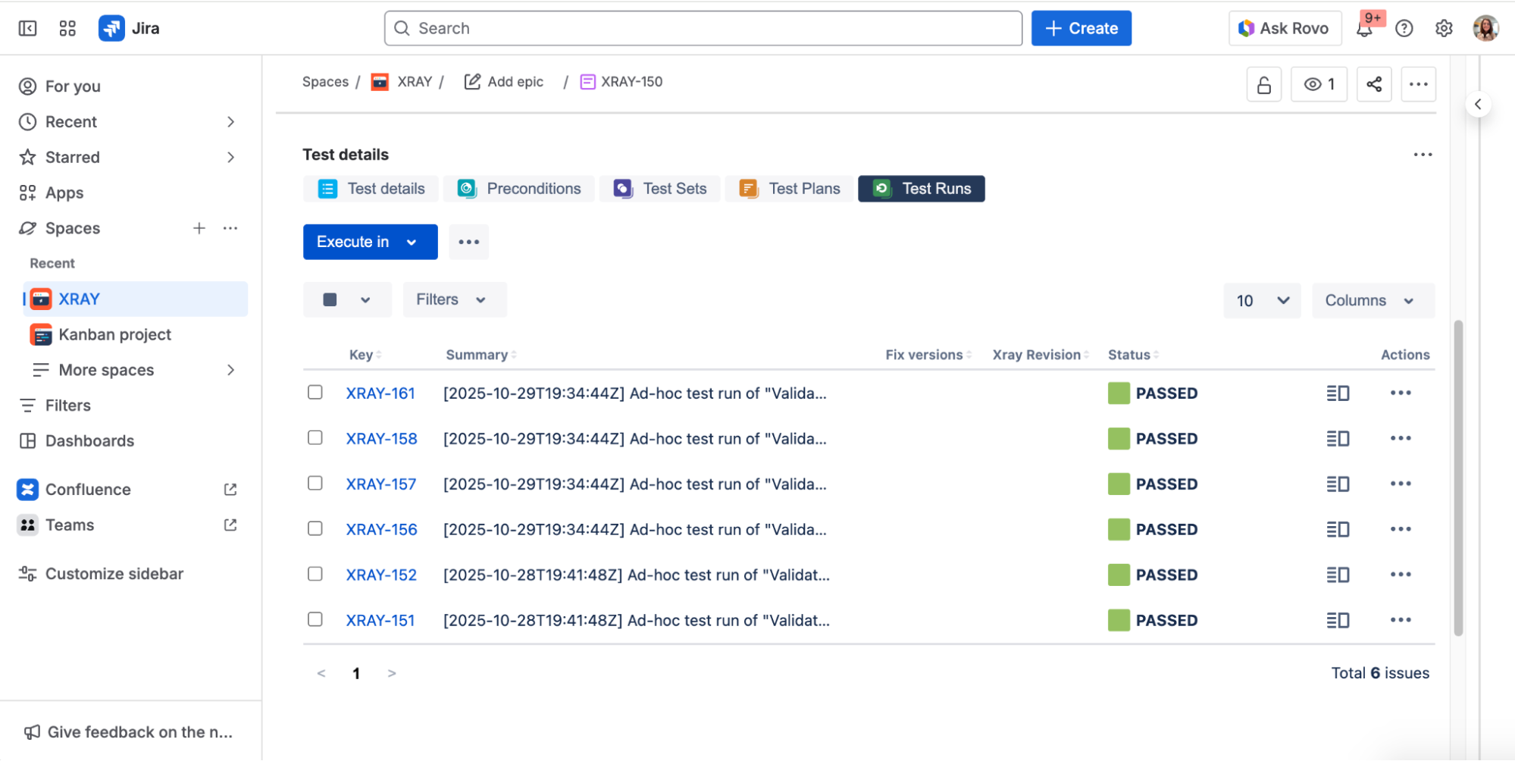This screenshot has height=761, width=1515.
Task: Click the share icon in header
Action: coord(1374,84)
